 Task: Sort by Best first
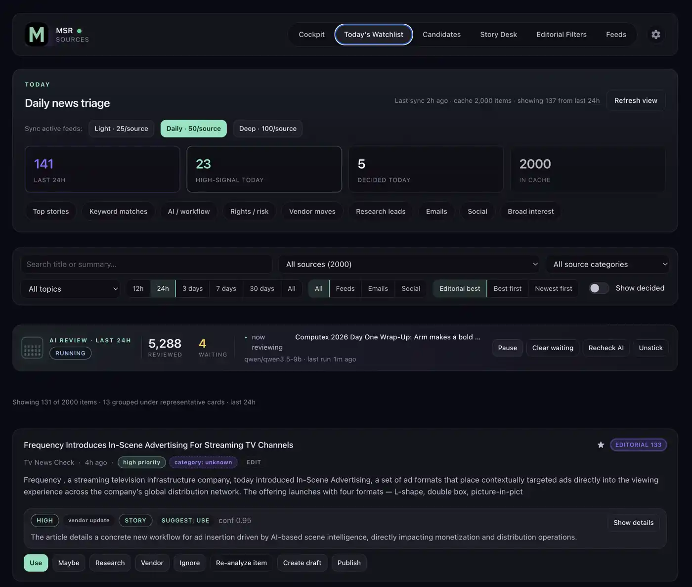click(x=507, y=288)
